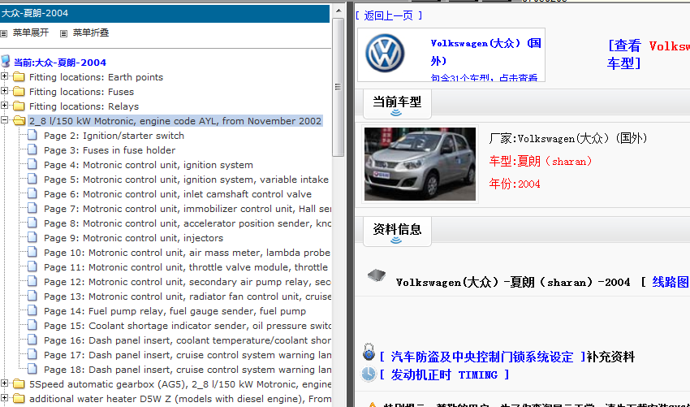Click page icon for Page 18 Dash panel insert
This screenshot has height=407, width=690.
point(32,369)
